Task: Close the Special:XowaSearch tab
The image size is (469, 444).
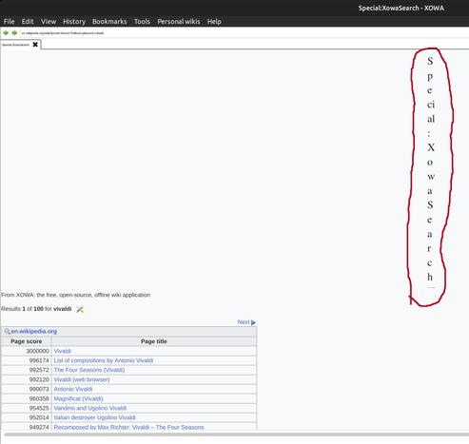Action: click(x=35, y=45)
